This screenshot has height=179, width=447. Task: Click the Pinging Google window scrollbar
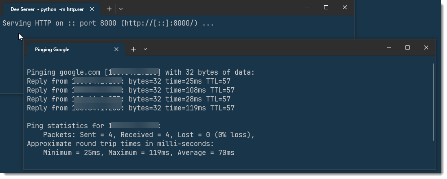pyautogui.click(x=434, y=101)
